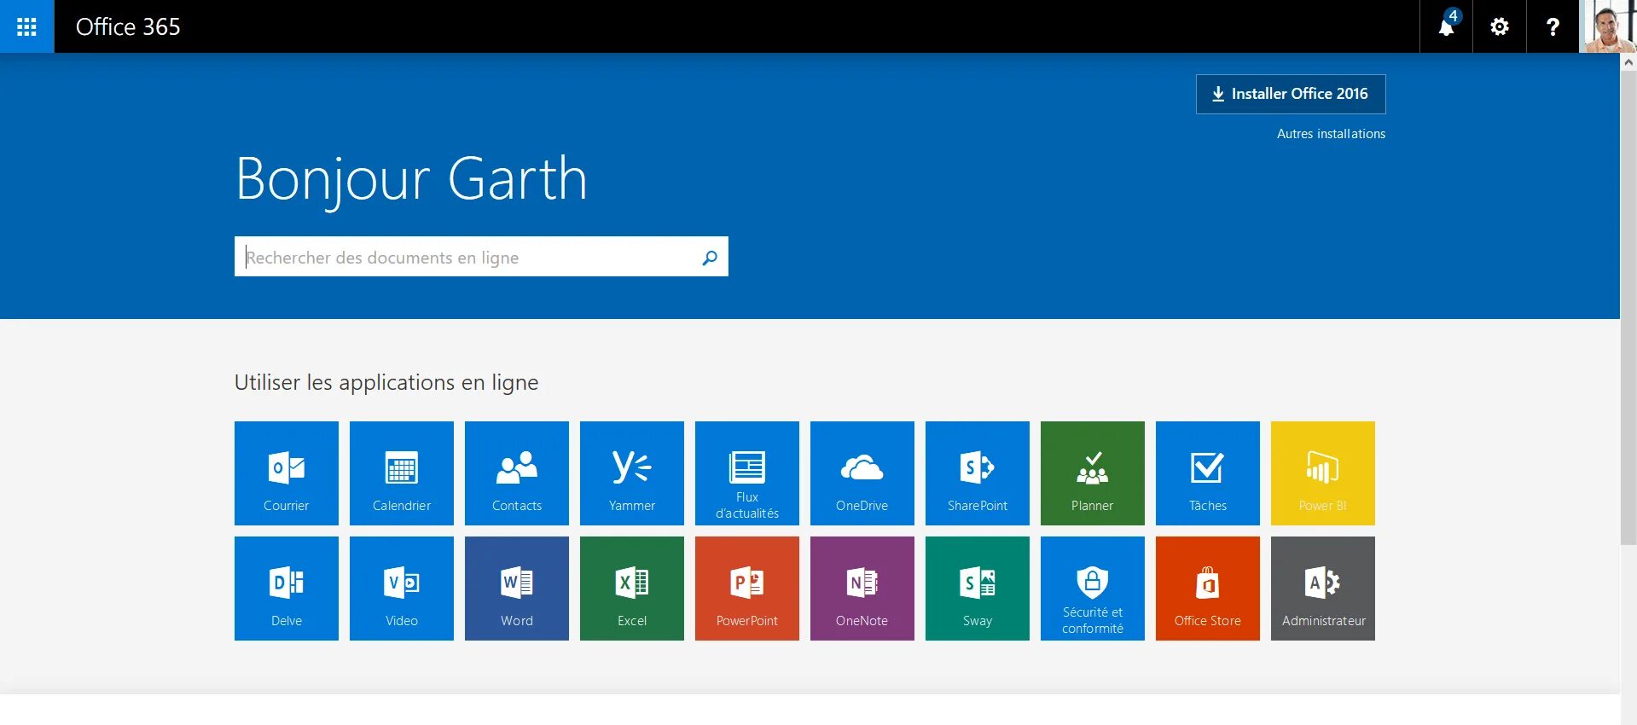Launch the Sway tile
The width and height of the screenshot is (1637, 725).
point(978,589)
